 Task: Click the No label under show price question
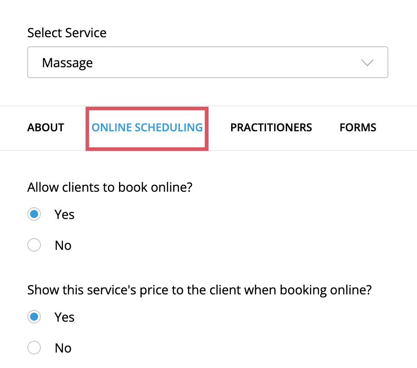point(63,348)
